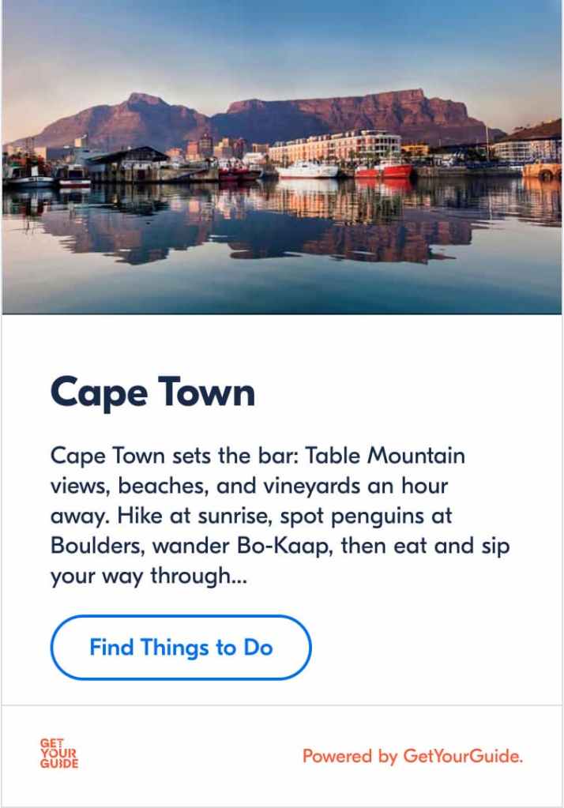Image resolution: width=564 pixels, height=808 pixels.
Task: Click the Cape Town heading
Action: [152, 393]
